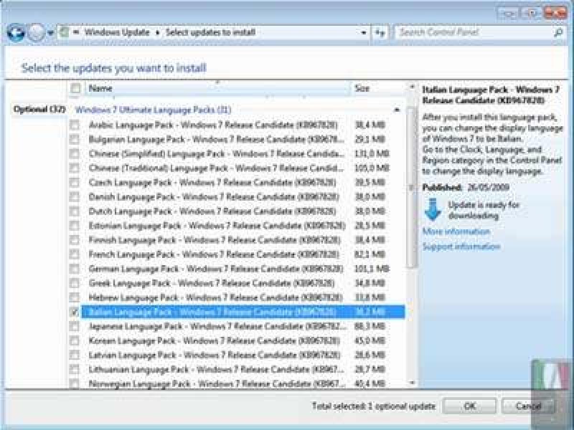Click the update list scroll down arrow
The image size is (574, 430).
point(412,382)
